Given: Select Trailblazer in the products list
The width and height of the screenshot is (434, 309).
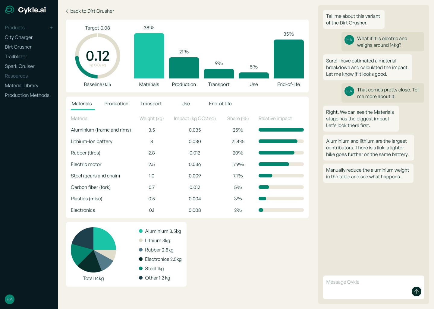Looking at the screenshot, I should (16, 57).
